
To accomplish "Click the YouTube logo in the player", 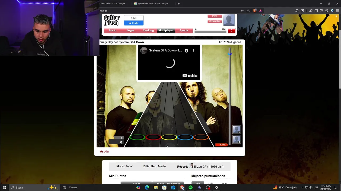I will (x=190, y=76).
